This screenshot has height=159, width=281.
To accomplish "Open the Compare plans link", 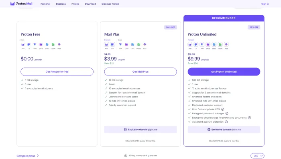I will tap(26, 156).
